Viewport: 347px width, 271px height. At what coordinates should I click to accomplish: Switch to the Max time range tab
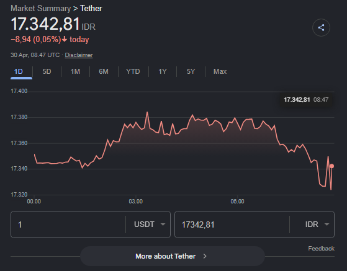pos(220,71)
